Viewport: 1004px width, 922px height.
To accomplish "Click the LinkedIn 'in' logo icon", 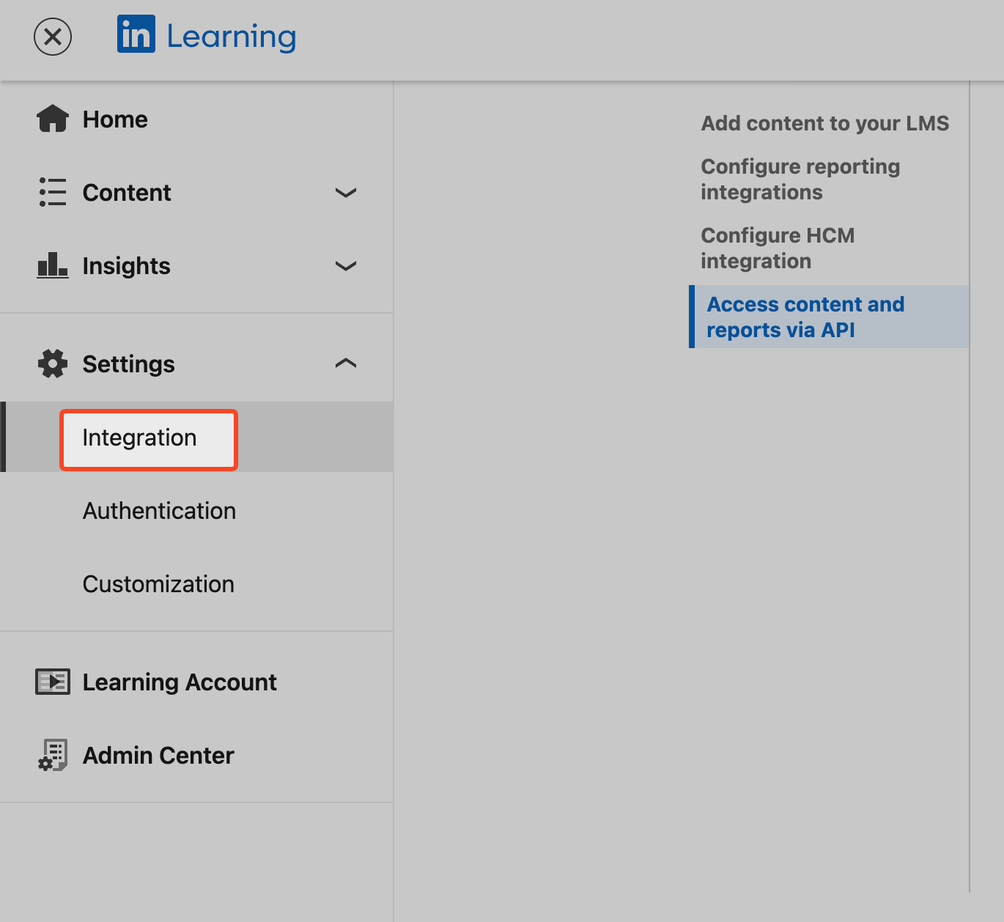I will coord(136,34).
